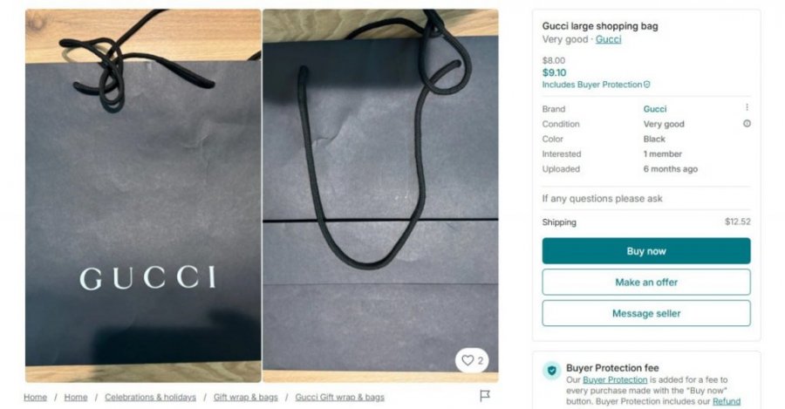Click the Buyer Protection fee shield badge
The image size is (785, 409).
(552, 371)
